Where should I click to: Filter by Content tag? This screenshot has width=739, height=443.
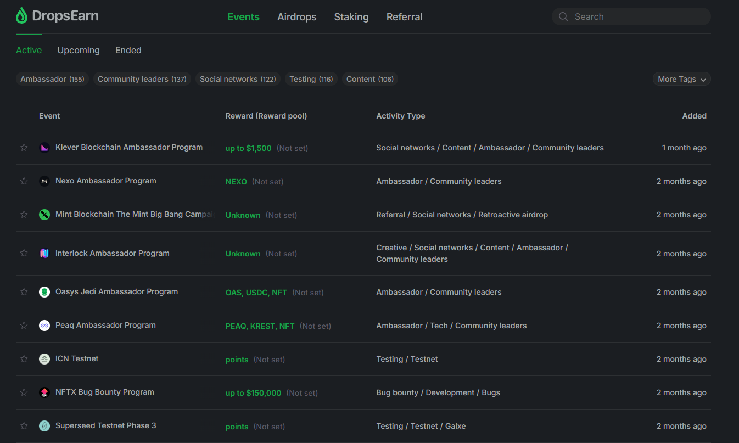pyautogui.click(x=370, y=79)
